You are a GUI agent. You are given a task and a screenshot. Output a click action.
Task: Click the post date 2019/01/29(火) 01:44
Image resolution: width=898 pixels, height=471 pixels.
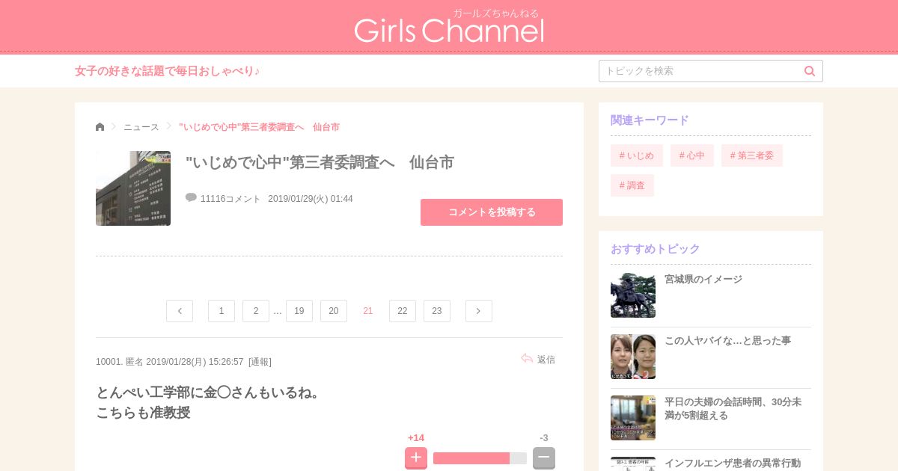[311, 199]
